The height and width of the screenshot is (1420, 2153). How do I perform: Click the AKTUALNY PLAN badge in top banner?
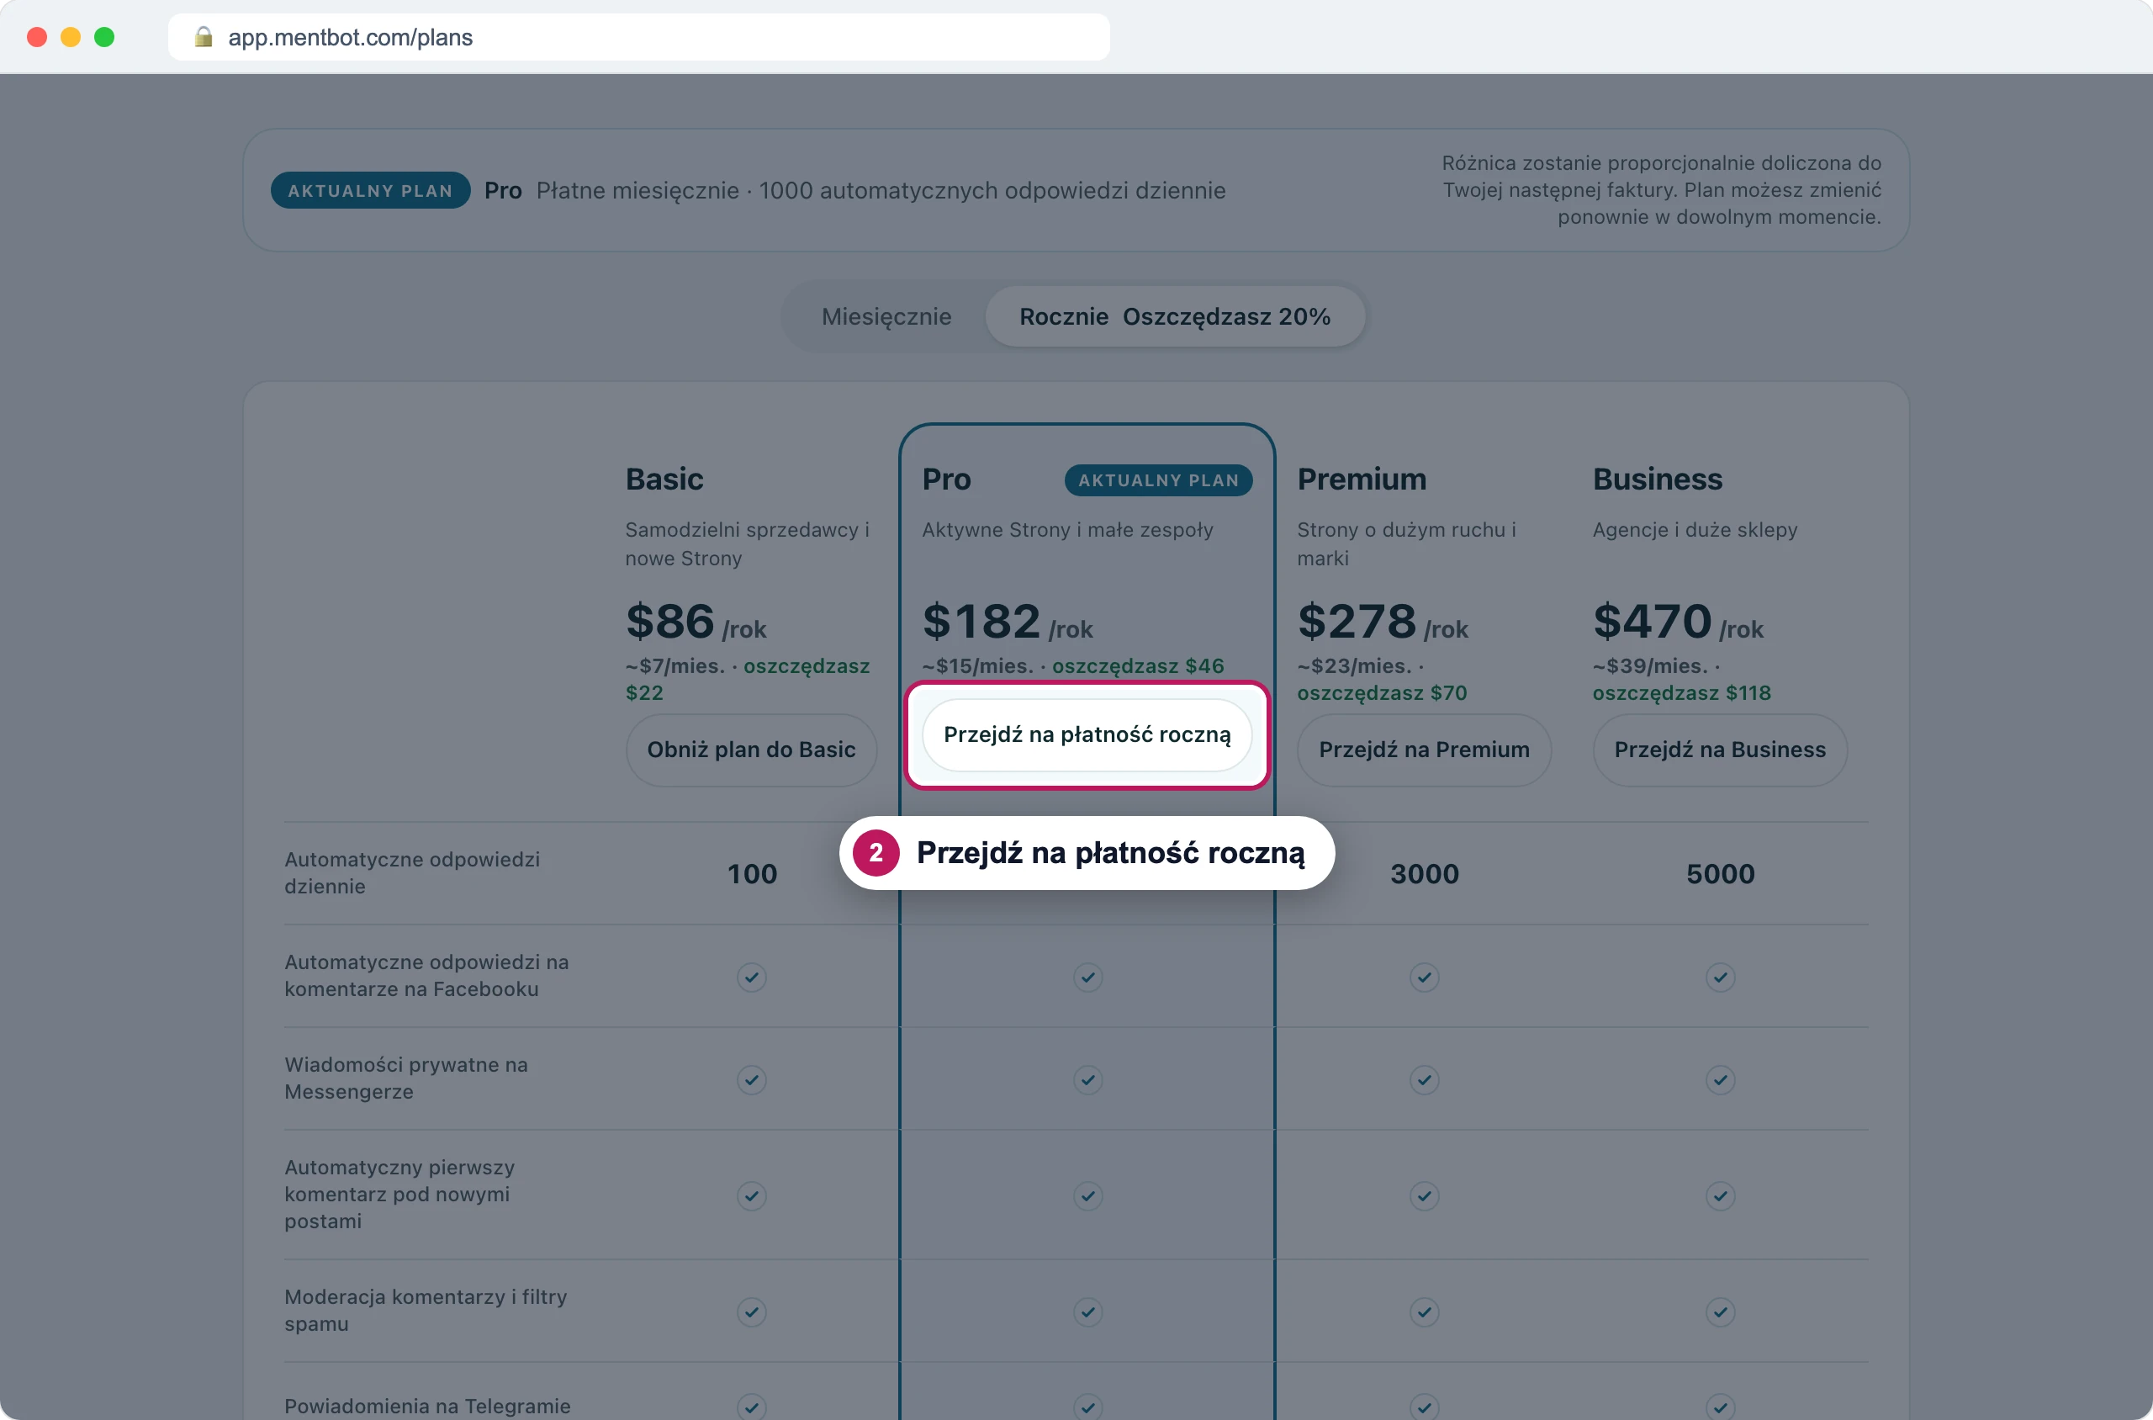[x=370, y=190]
